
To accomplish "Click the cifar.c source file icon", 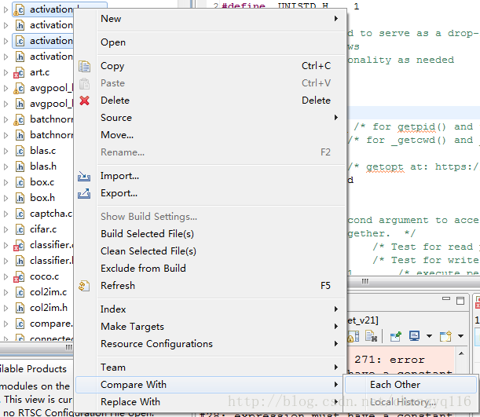I will pyautogui.click(x=20, y=229).
